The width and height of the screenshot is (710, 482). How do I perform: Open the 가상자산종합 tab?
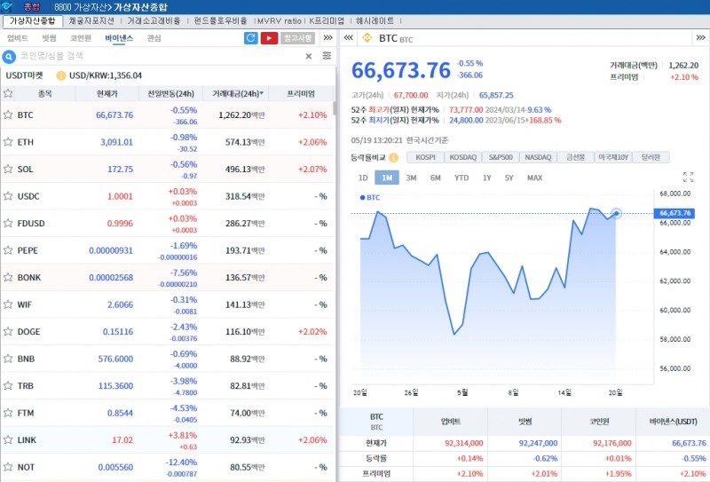click(x=33, y=20)
